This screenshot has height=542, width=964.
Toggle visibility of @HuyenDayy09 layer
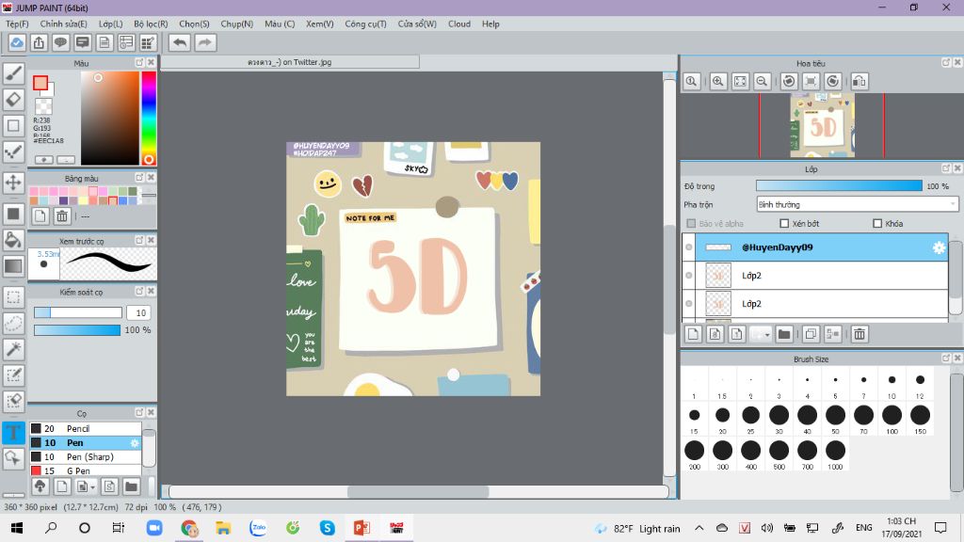689,247
